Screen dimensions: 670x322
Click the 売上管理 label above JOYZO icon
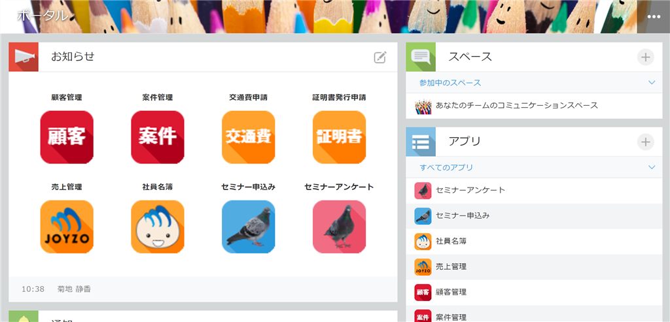67,187
